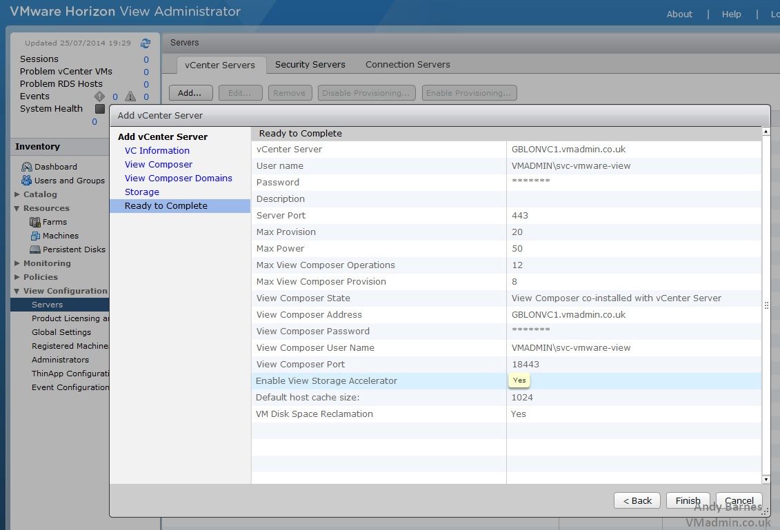Open Farms under Resources
Image resolution: width=780 pixels, height=530 pixels.
[x=54, y=222]
